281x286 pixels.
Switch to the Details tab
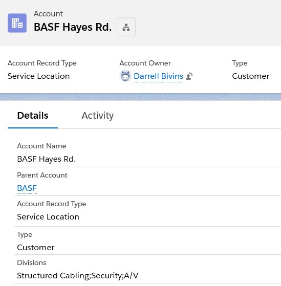click(33, 116)
